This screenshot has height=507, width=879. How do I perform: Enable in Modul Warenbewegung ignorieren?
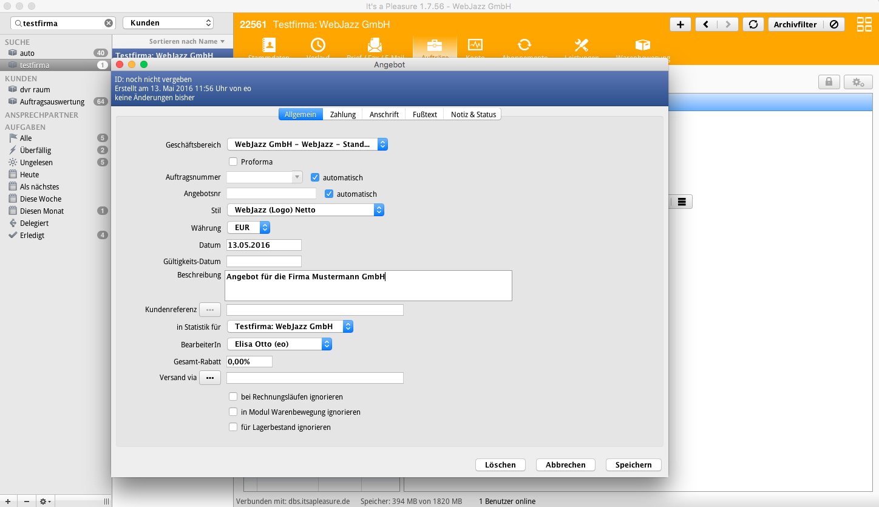233,412
